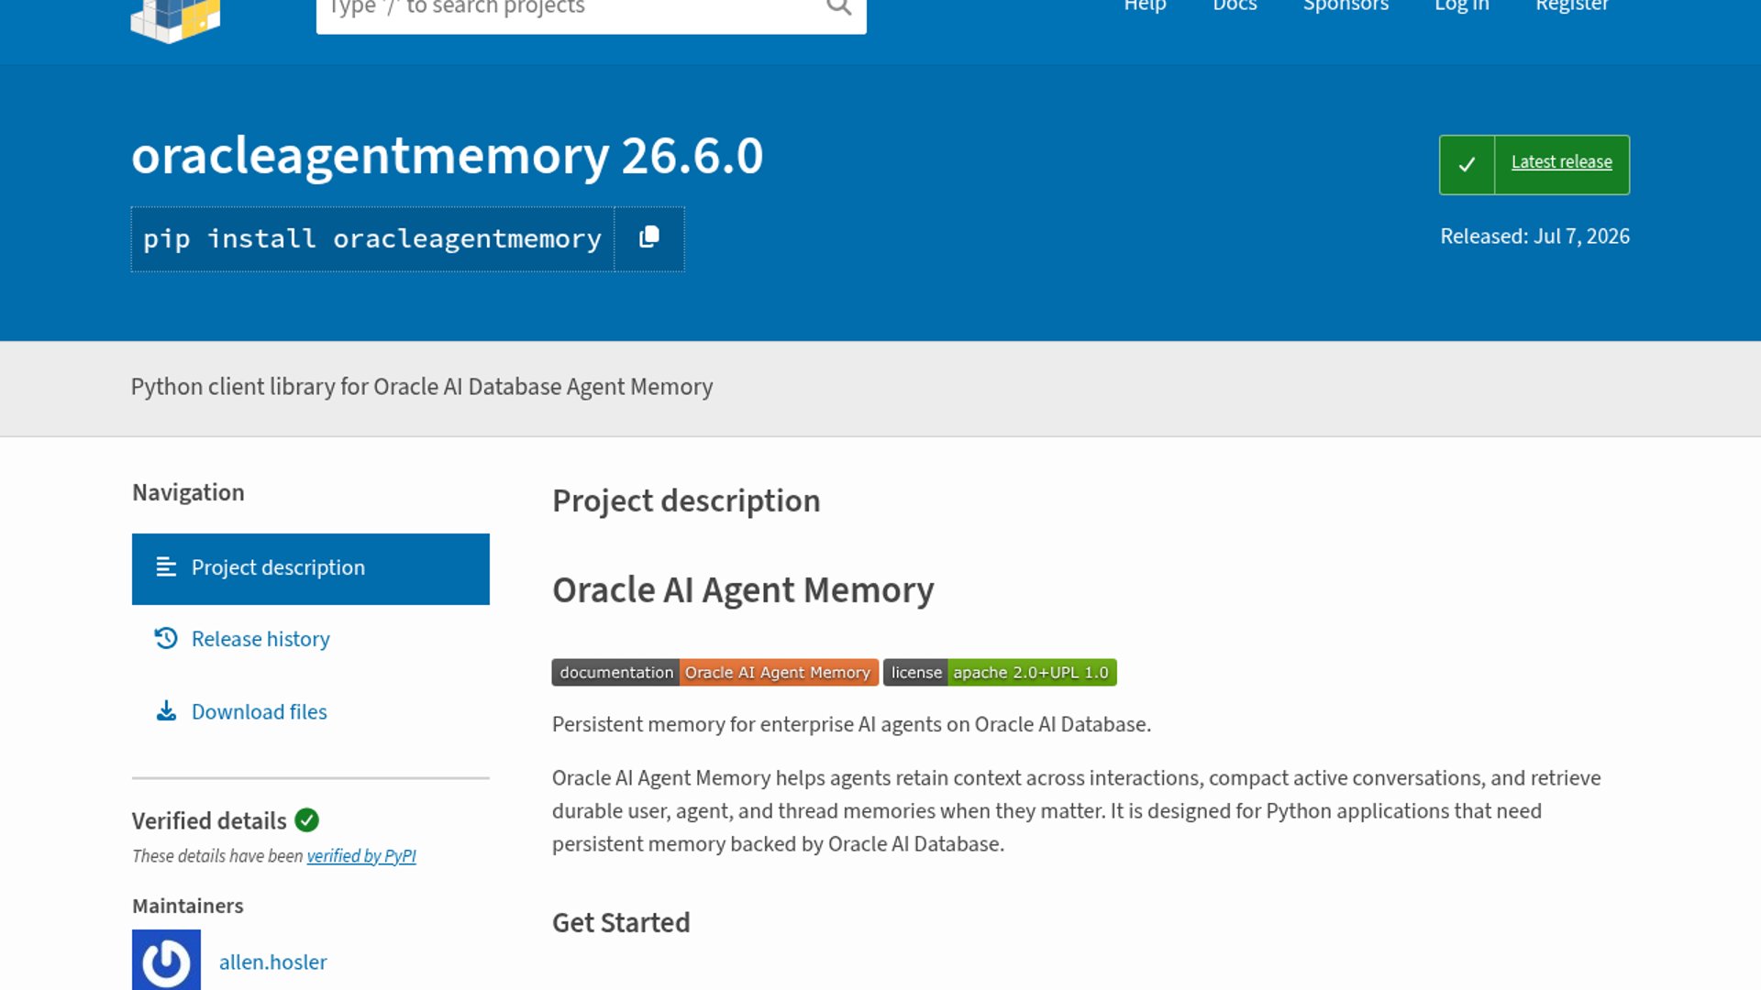Image resolution: width=1761 pixels, height=990 pixels.
Task: Follow the verified by PyPI link
Action: [361, 856]
